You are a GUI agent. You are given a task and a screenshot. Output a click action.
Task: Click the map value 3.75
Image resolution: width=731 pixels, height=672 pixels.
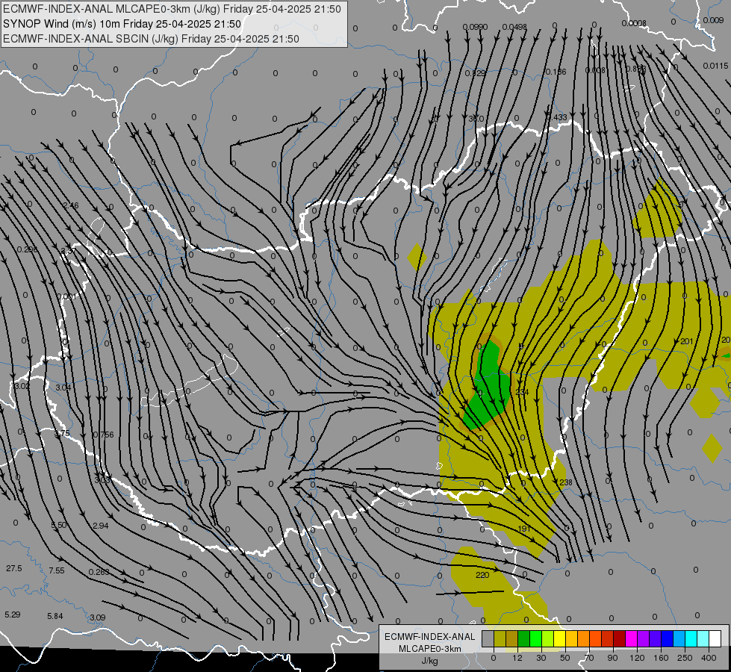pyautogui.click(x=62, y=433)
